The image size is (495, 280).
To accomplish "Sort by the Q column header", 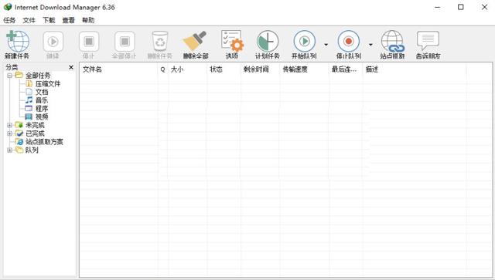I will click(162, 69).
